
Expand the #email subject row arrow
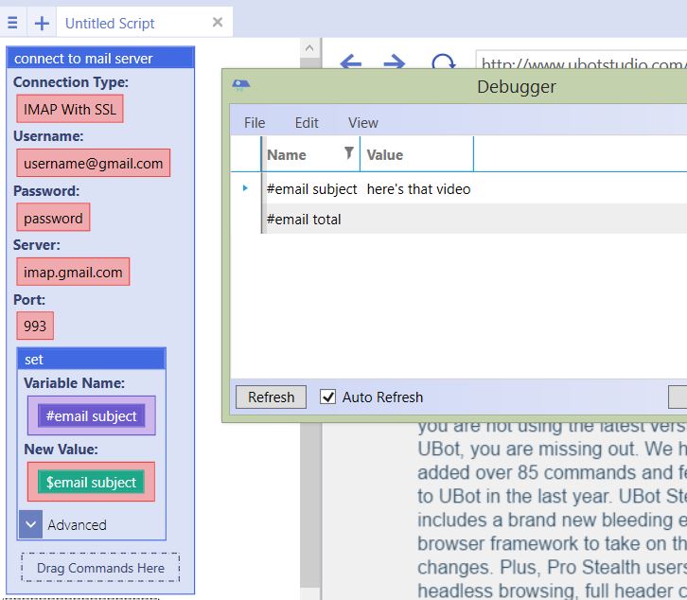pyautogui.click(x=245, y=188)
